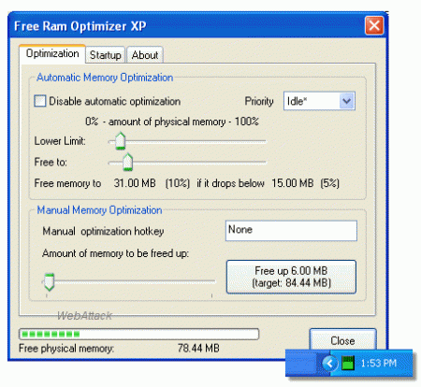This screenshot has width=421, height=387.
Task: Click the Close button
Action: 342,339
